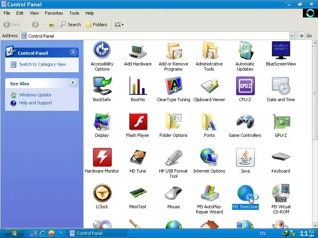Launch LClock applet

tap(102, 196)
